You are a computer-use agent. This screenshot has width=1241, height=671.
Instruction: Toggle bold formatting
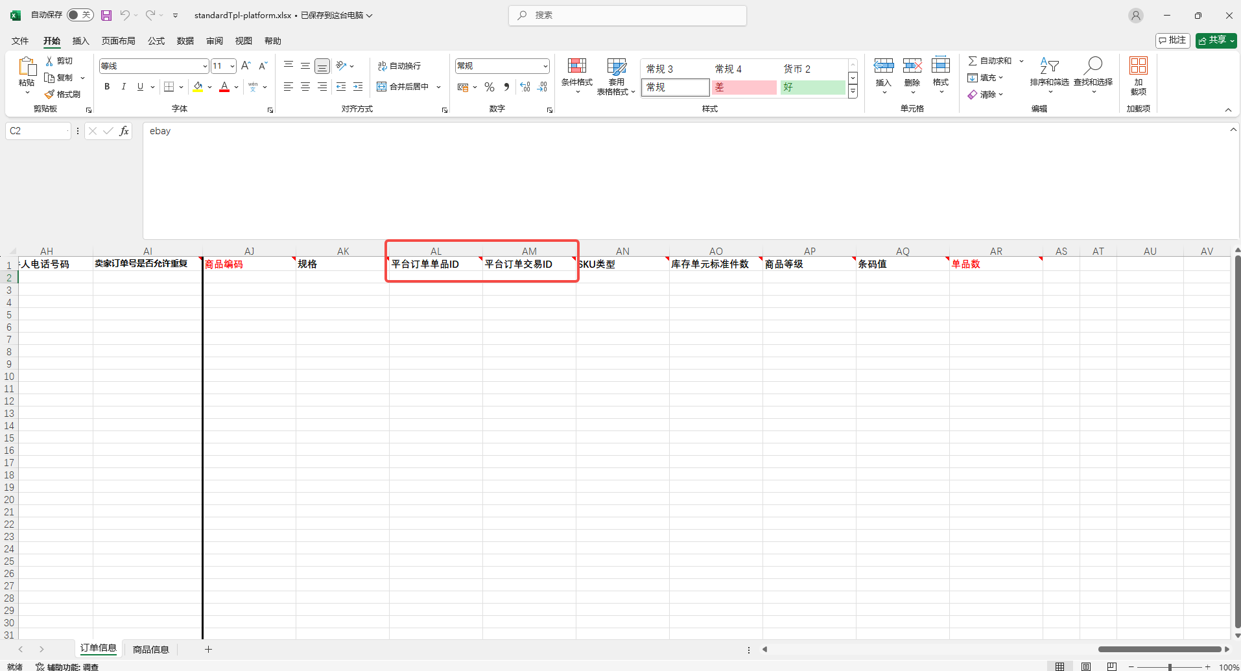[107, 87]
